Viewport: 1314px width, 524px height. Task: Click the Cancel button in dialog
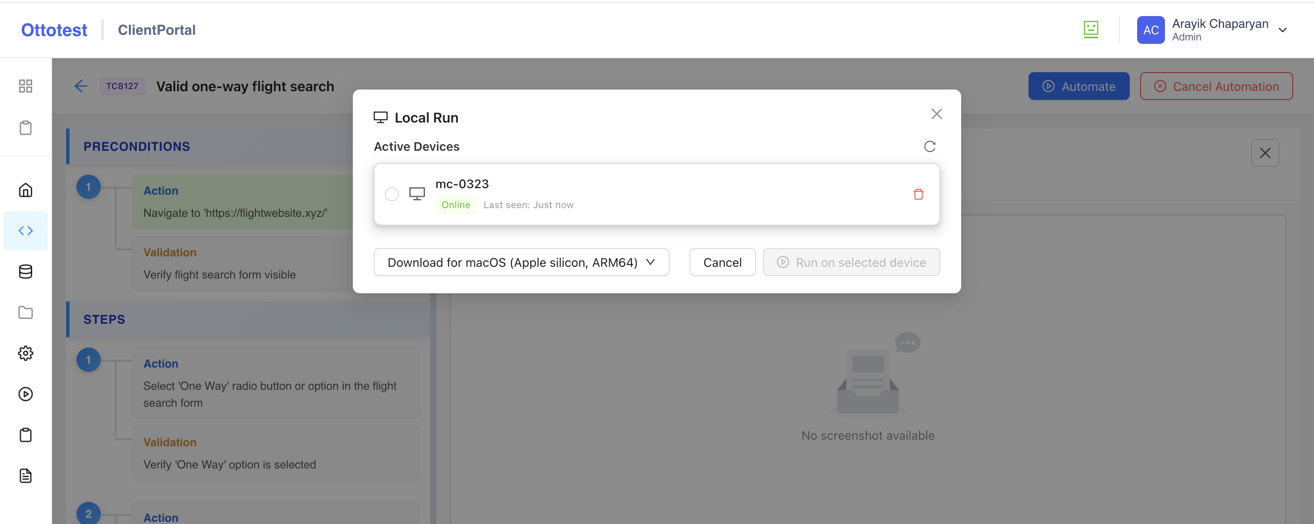click(x=722, y=262)
